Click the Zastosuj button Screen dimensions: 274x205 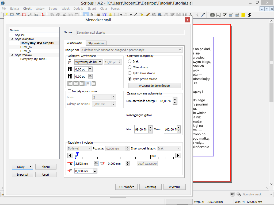pos(151,187)
